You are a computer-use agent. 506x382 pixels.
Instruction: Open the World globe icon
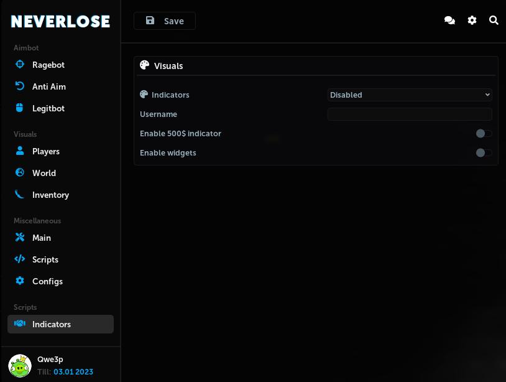[x=20, y=173]
